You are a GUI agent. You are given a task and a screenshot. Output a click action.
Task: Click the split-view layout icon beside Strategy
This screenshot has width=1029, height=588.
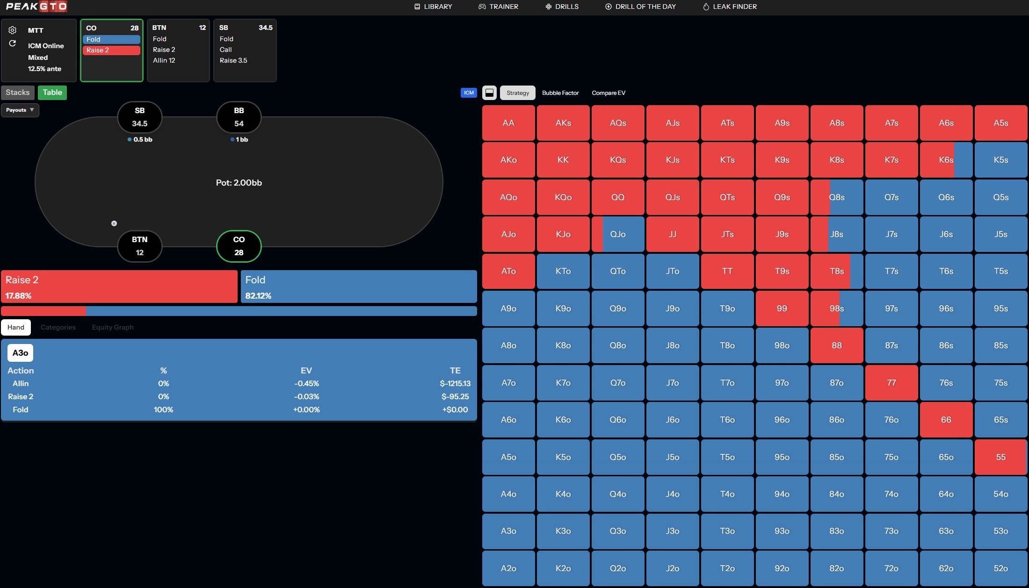coord(489,93)
